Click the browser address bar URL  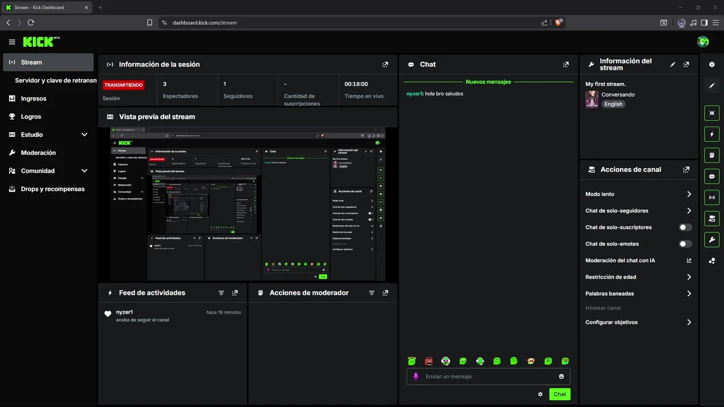click(205, 23)
